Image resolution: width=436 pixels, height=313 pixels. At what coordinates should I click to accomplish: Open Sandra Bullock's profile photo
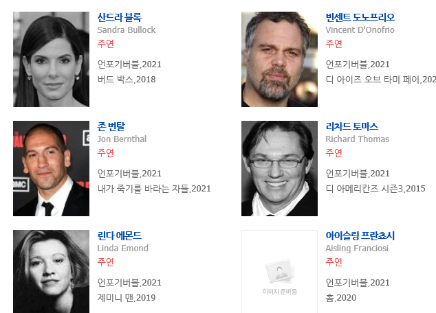(x=51, y=59)
